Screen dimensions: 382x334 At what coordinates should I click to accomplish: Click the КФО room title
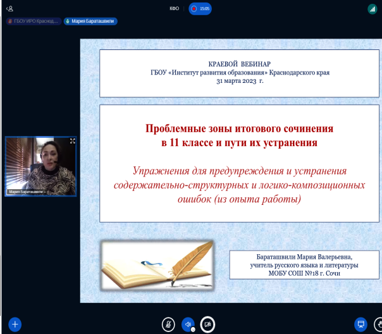point(174,9)
